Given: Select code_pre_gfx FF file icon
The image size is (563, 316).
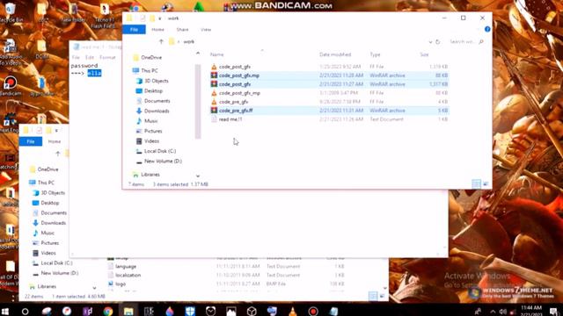Looking at the screenshot, I should [214, 102].
